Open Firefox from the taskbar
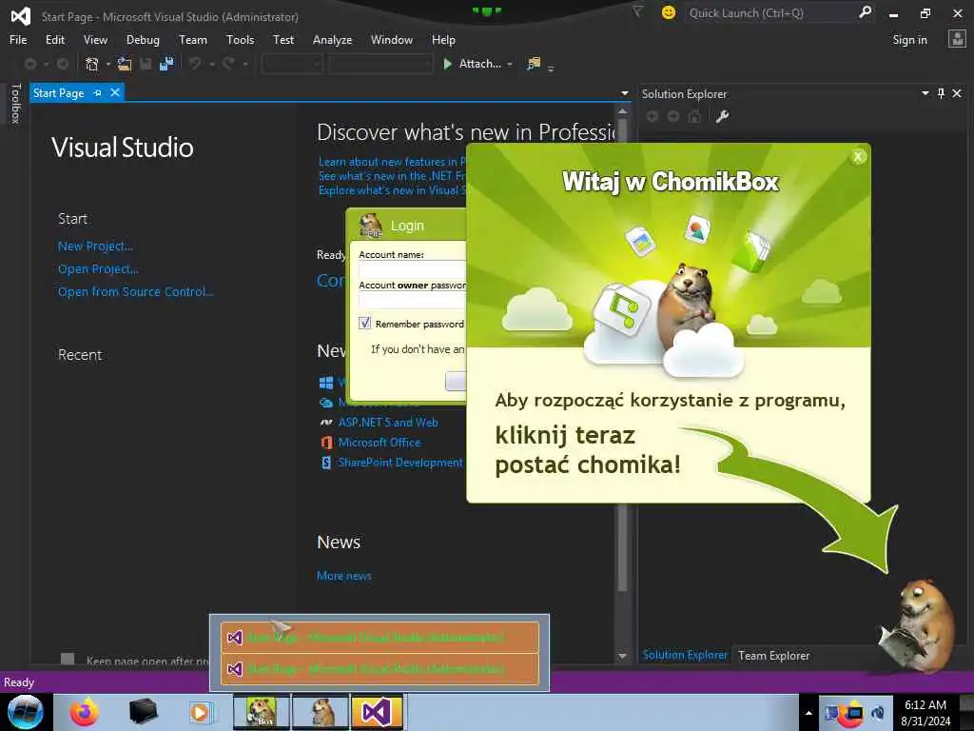Viewport: 974px width, 731px height. click(84, 712)
